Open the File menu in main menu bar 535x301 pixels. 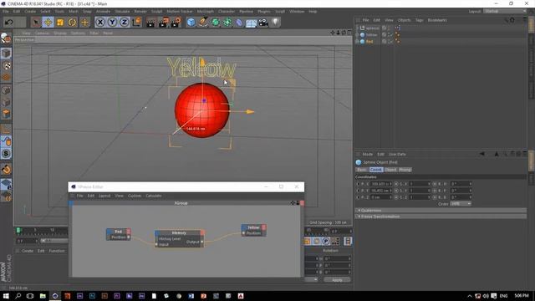click(6, 11)
